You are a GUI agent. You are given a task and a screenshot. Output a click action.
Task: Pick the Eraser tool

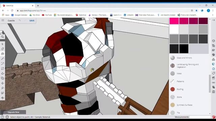pyautogui.click(x=2, y=49)
